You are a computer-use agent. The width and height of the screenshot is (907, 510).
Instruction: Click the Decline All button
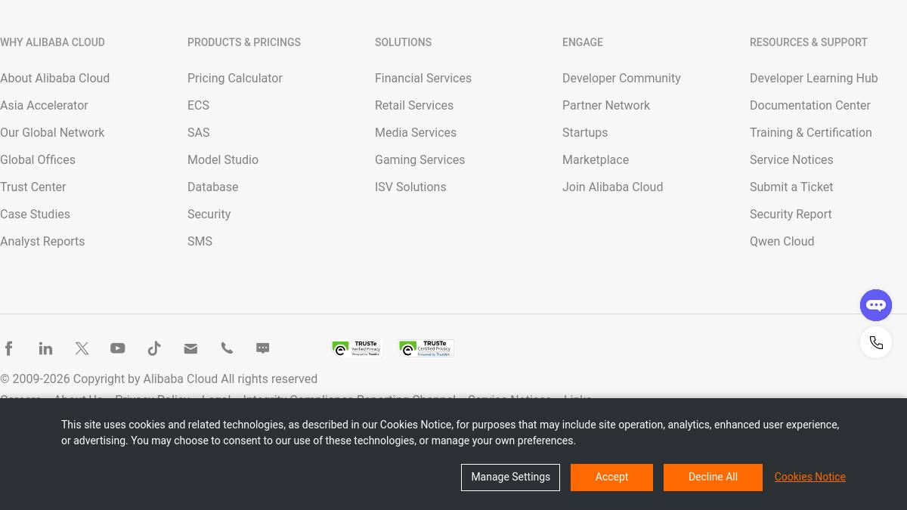[x=713, y=478]
